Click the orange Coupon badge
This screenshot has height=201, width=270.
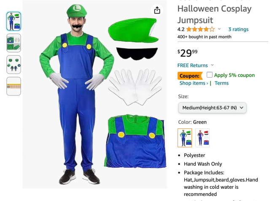coord(189,76)
